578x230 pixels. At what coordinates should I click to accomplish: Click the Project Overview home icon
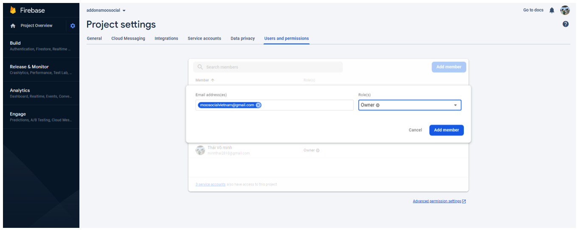[13, 26]
